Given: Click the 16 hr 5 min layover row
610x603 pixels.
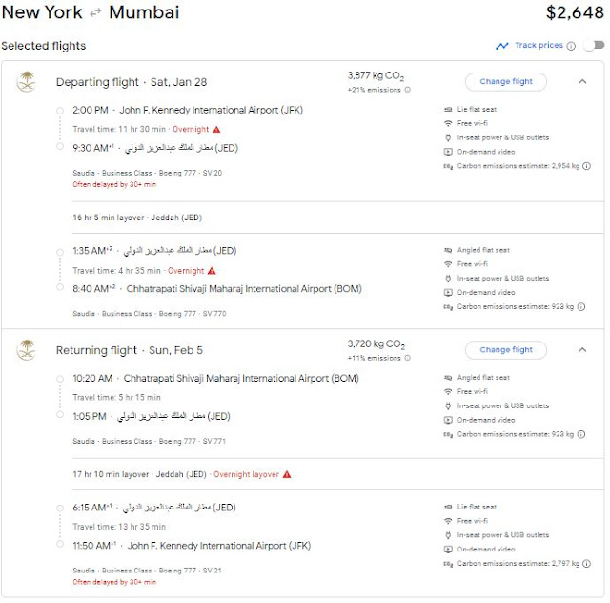Looking at the screenshot, I should 337,218.
